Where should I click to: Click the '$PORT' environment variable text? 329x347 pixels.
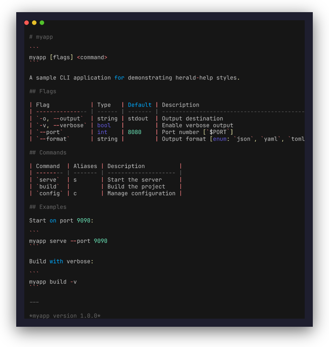[218, 132]
